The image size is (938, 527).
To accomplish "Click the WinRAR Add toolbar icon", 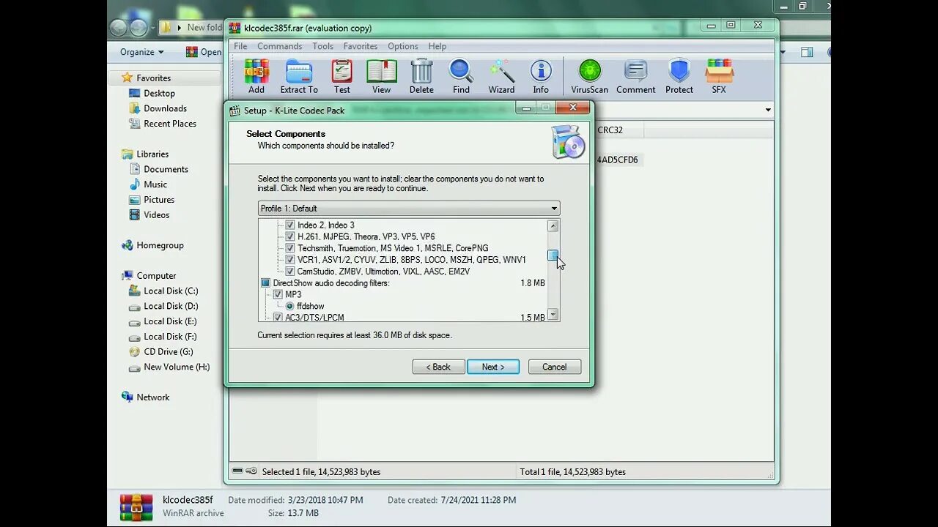I will click(256, 77).
